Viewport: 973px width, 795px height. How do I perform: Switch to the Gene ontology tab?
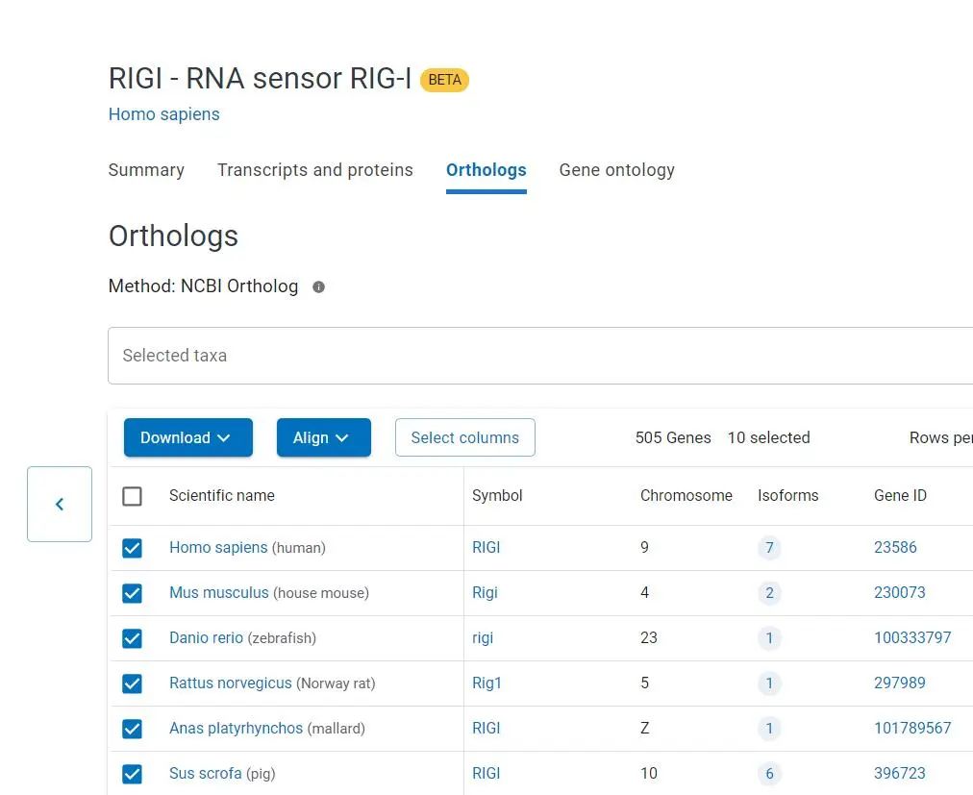tap(616, 170)
